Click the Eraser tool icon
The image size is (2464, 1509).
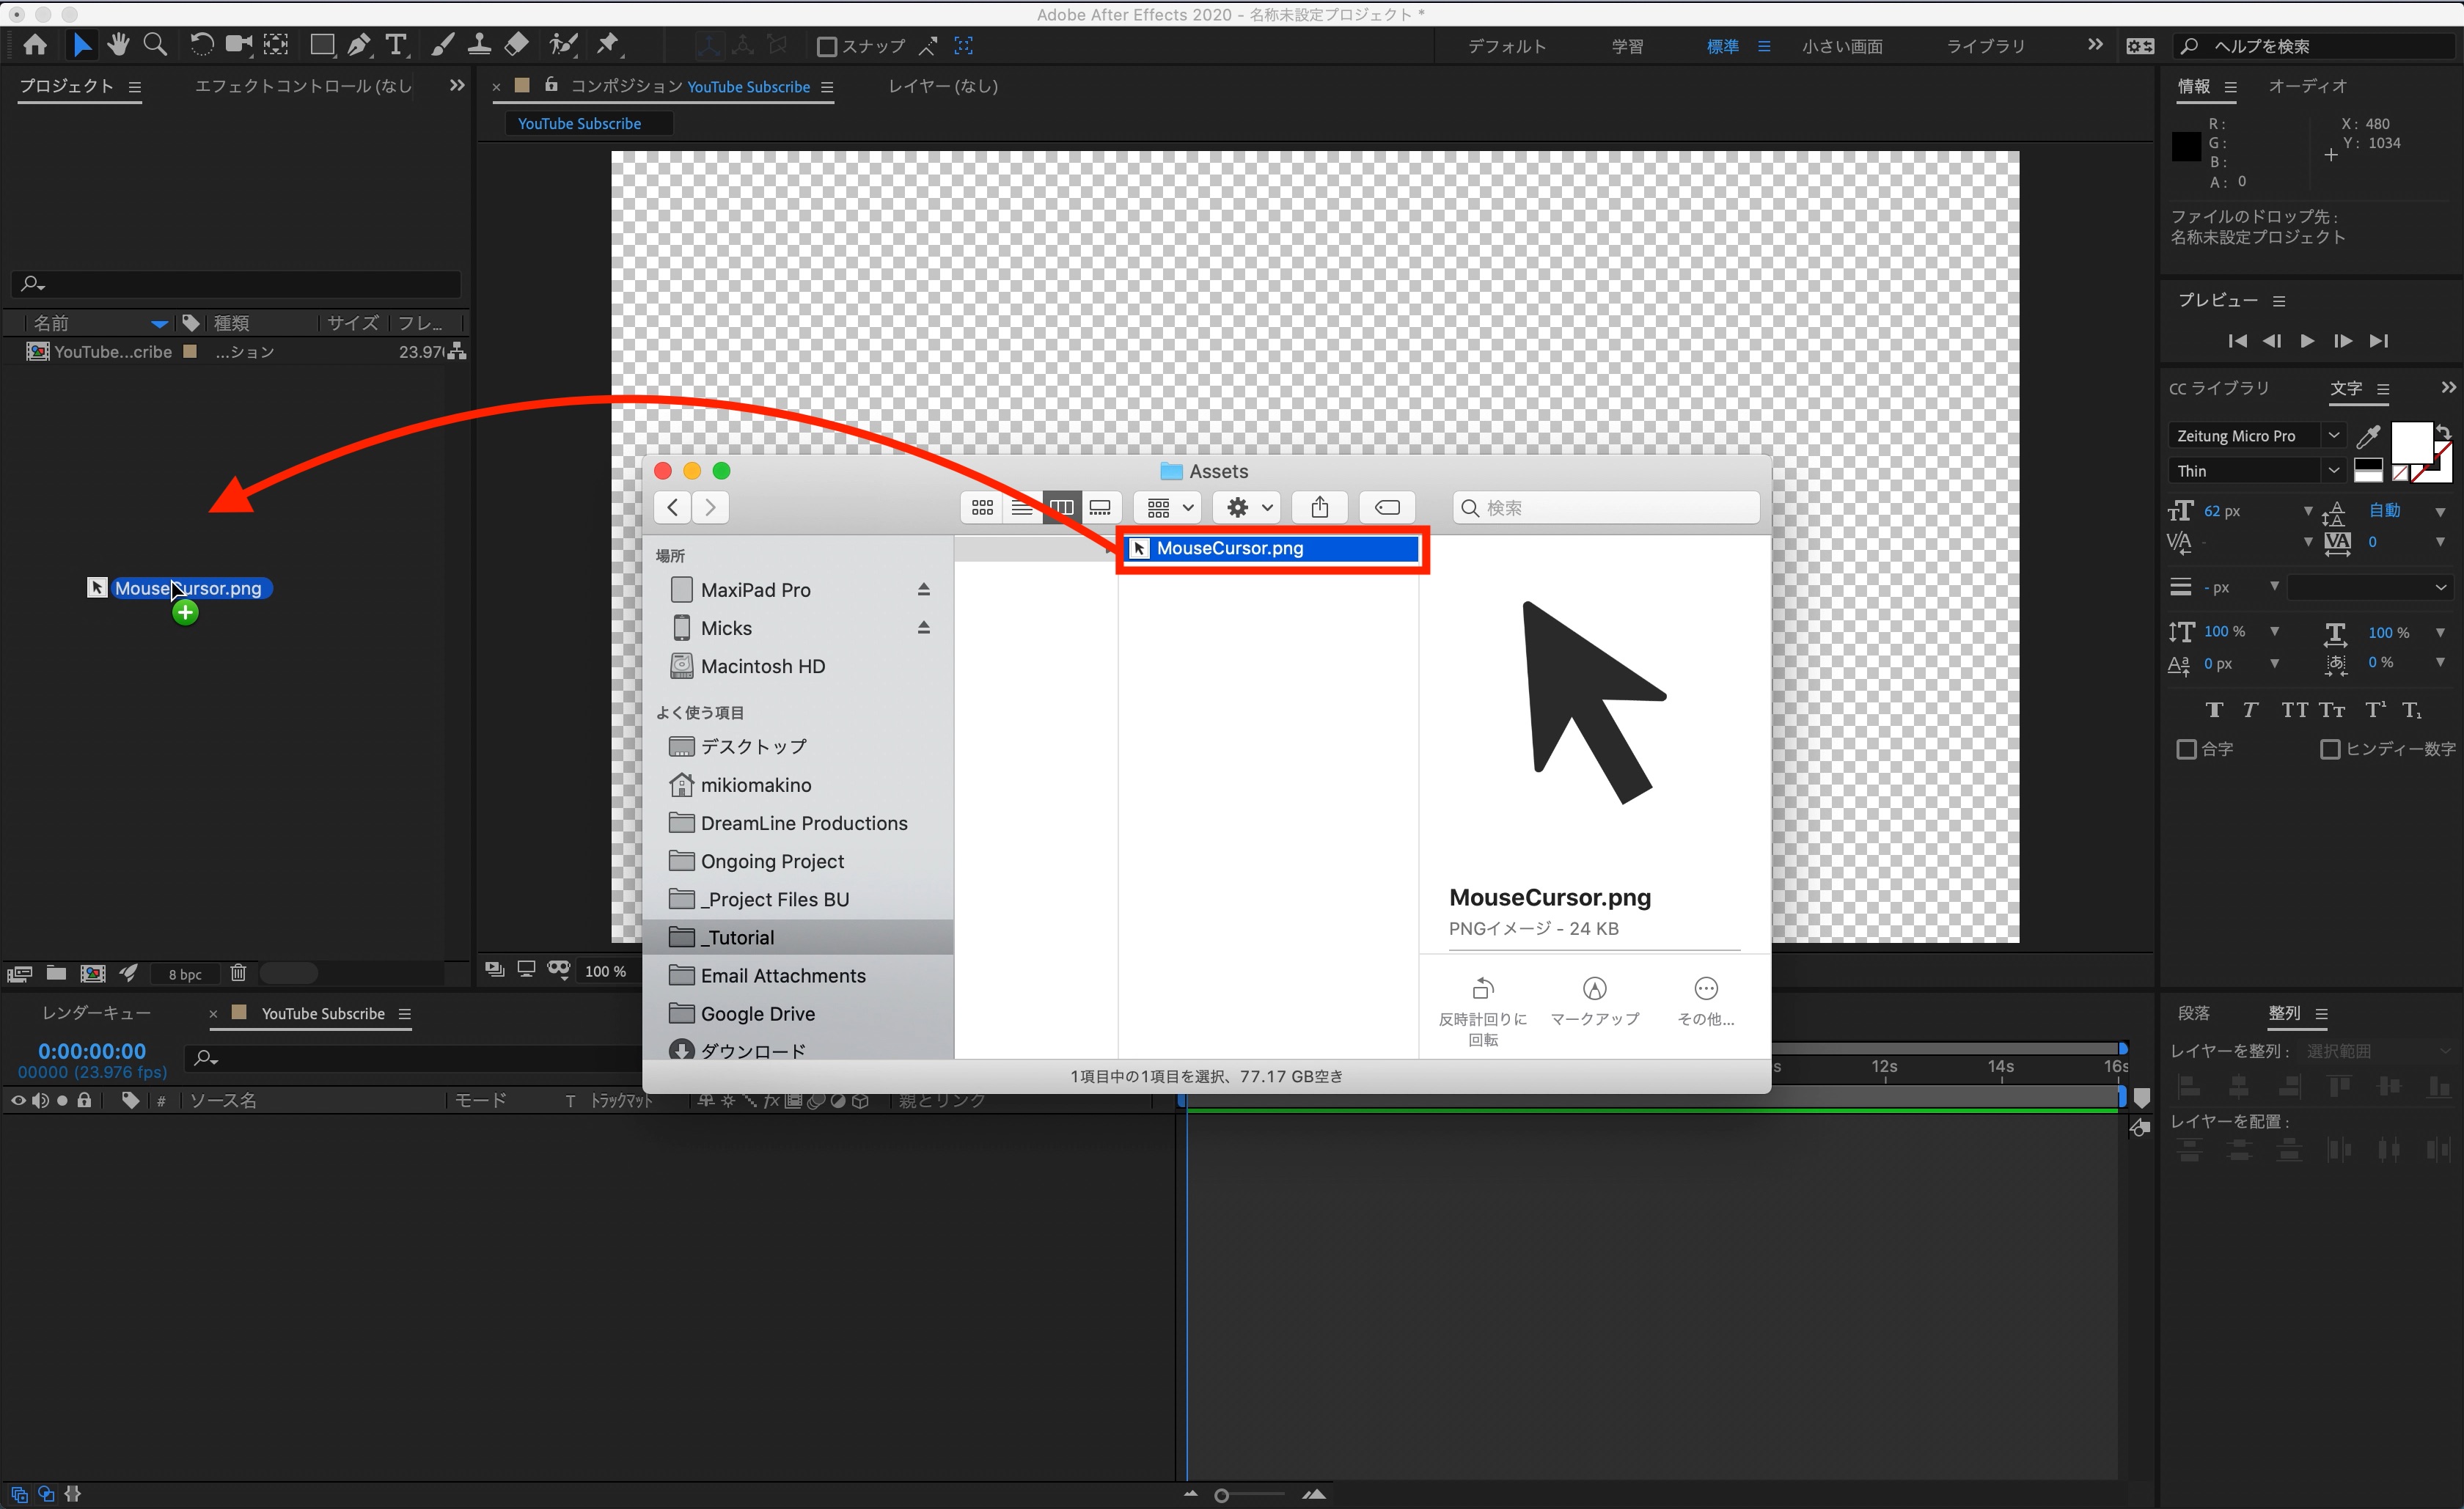pos(516,44)
